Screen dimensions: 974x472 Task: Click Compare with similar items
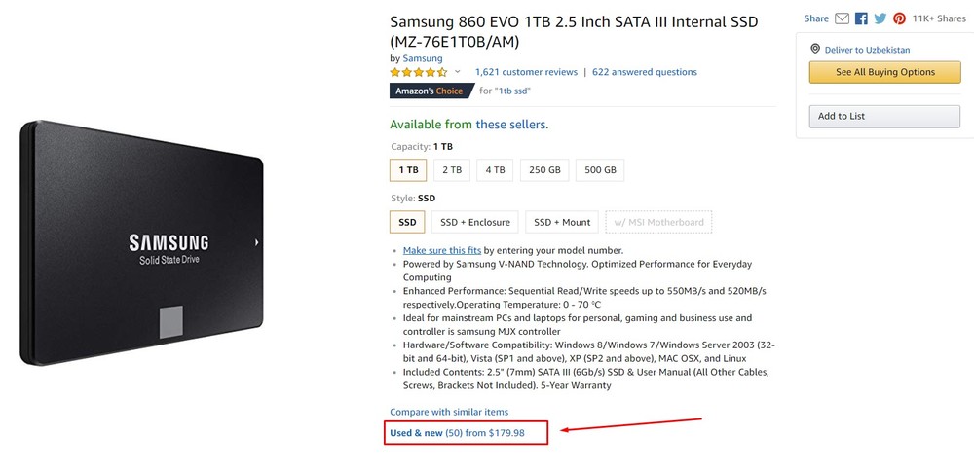pos(449,412)
